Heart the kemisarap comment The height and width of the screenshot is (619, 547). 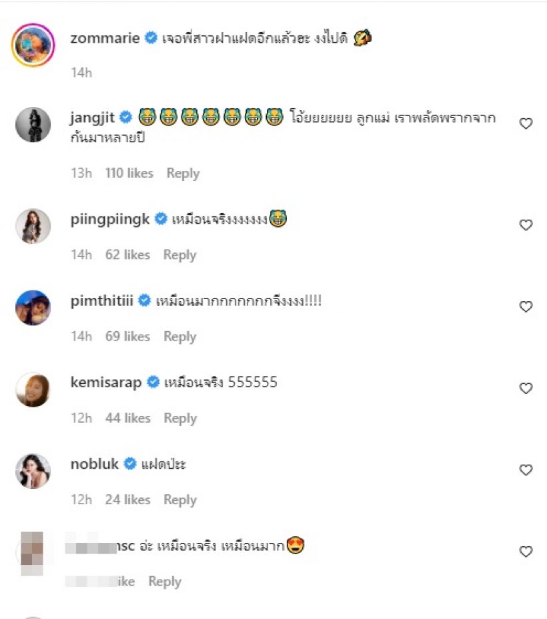526,388
